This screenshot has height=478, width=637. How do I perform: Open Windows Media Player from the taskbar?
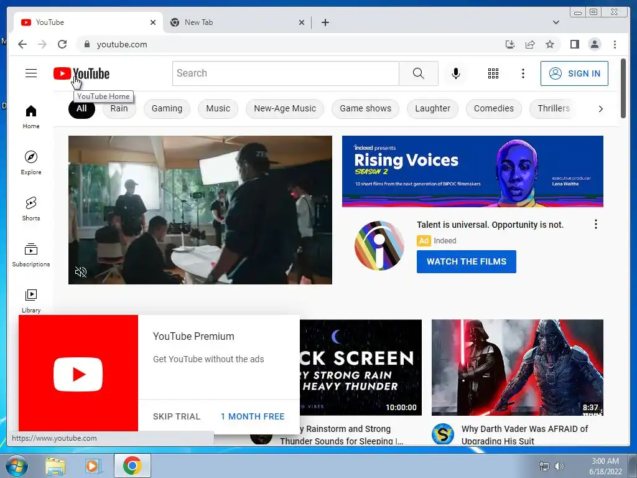tap(93, 466)
